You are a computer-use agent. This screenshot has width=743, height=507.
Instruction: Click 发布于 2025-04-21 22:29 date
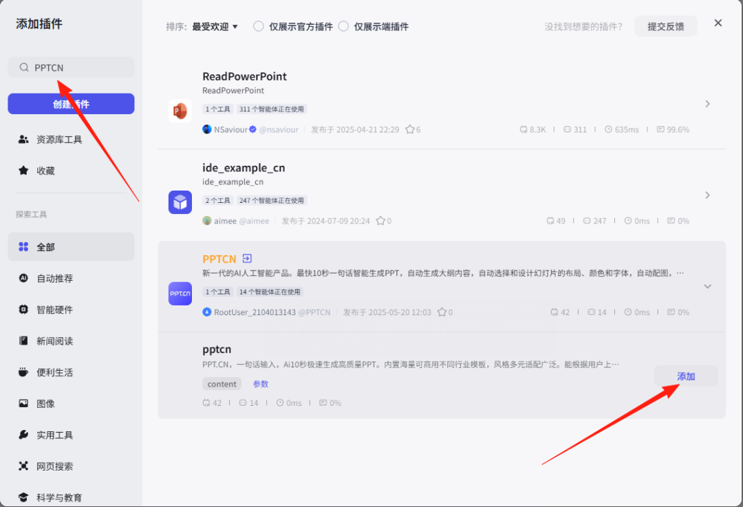click(355, 129)
